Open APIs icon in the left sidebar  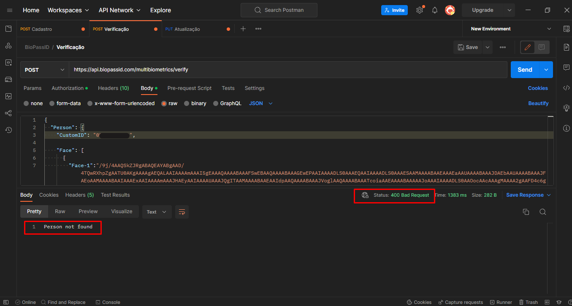(8, 46)
